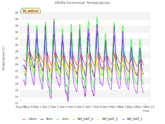Click the orange Ref_SoilT_3 legend swatch

[74, 119]
